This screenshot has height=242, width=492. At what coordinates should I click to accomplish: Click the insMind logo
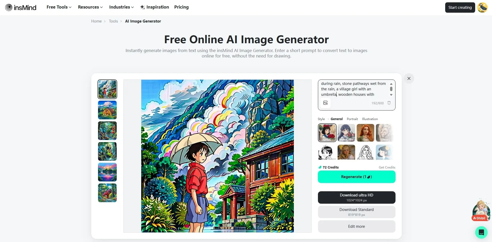pyautogui.click(x=21, y=8)
